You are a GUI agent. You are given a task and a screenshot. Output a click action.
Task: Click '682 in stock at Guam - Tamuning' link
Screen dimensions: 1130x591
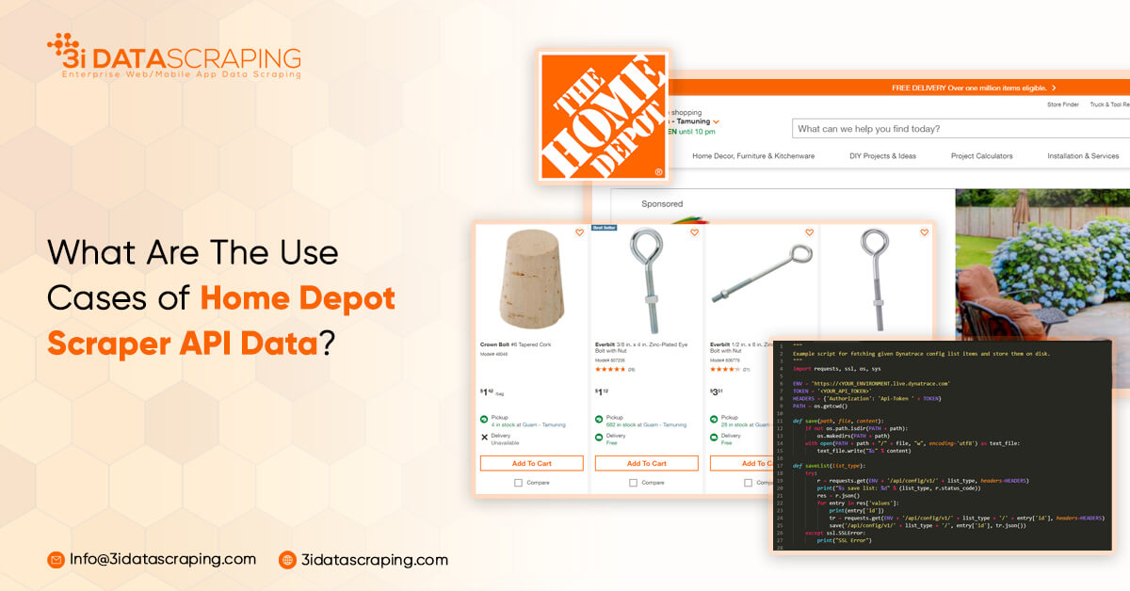646,424
